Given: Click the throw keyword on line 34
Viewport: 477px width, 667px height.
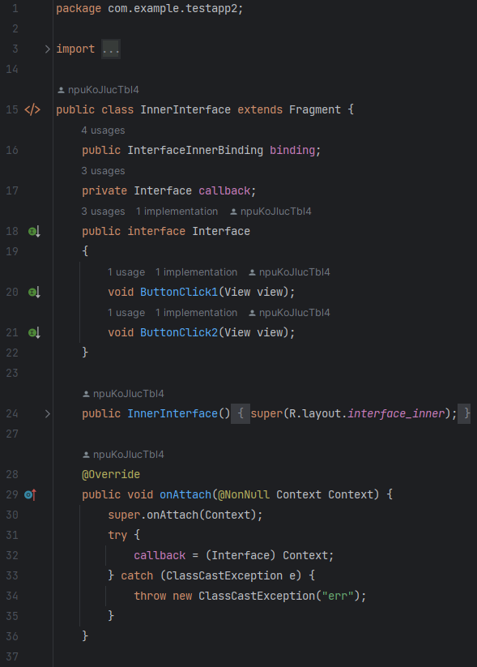Looking at the screenshot, I should click(x=150, y=596).
